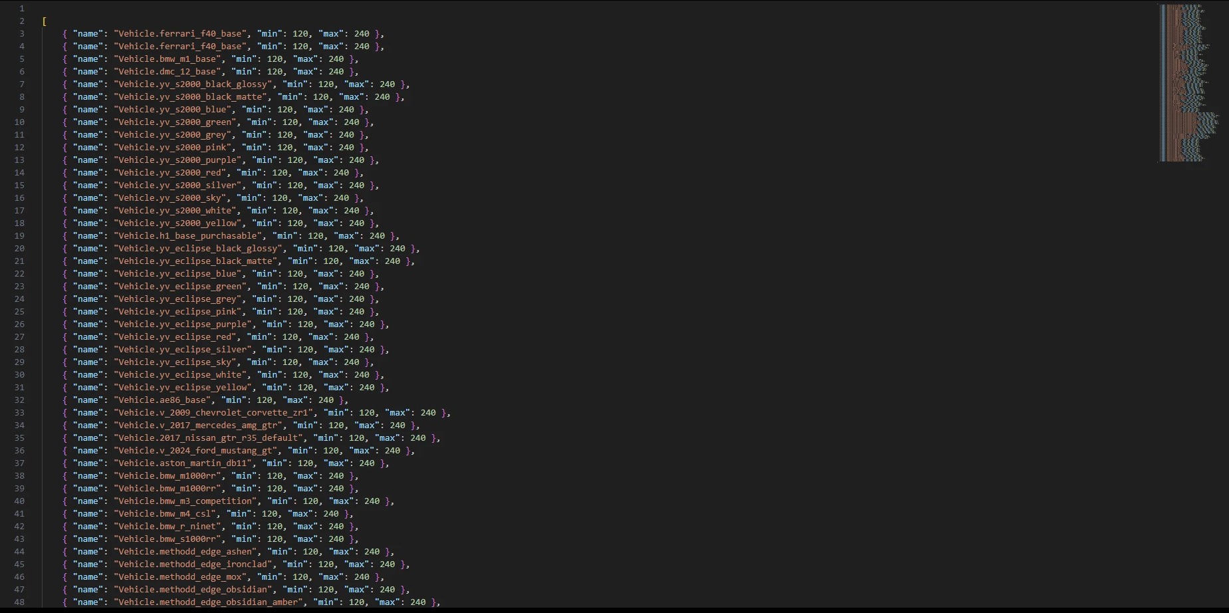Click the closing brace of the yv_eclipse_sky row

coord(367,362)
